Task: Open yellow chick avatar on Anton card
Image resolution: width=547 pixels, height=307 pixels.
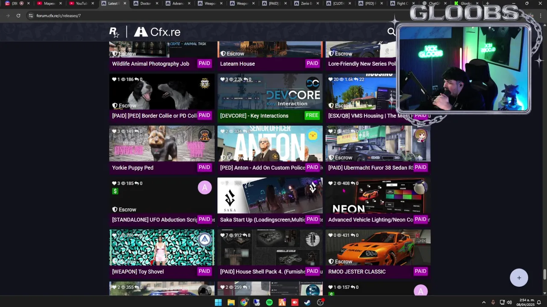Action: pos(313,136)
